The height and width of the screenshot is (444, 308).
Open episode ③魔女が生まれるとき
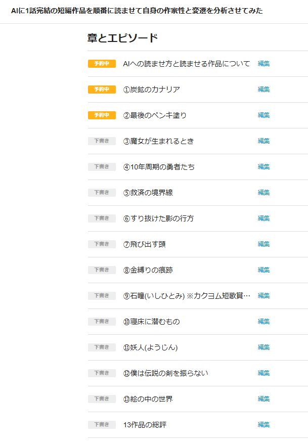click(x=158, y=141)
